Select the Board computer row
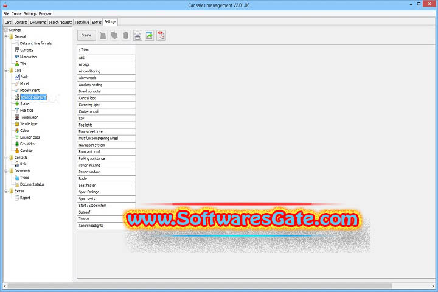Screen dimensions: 438x292 pos(106,91)
